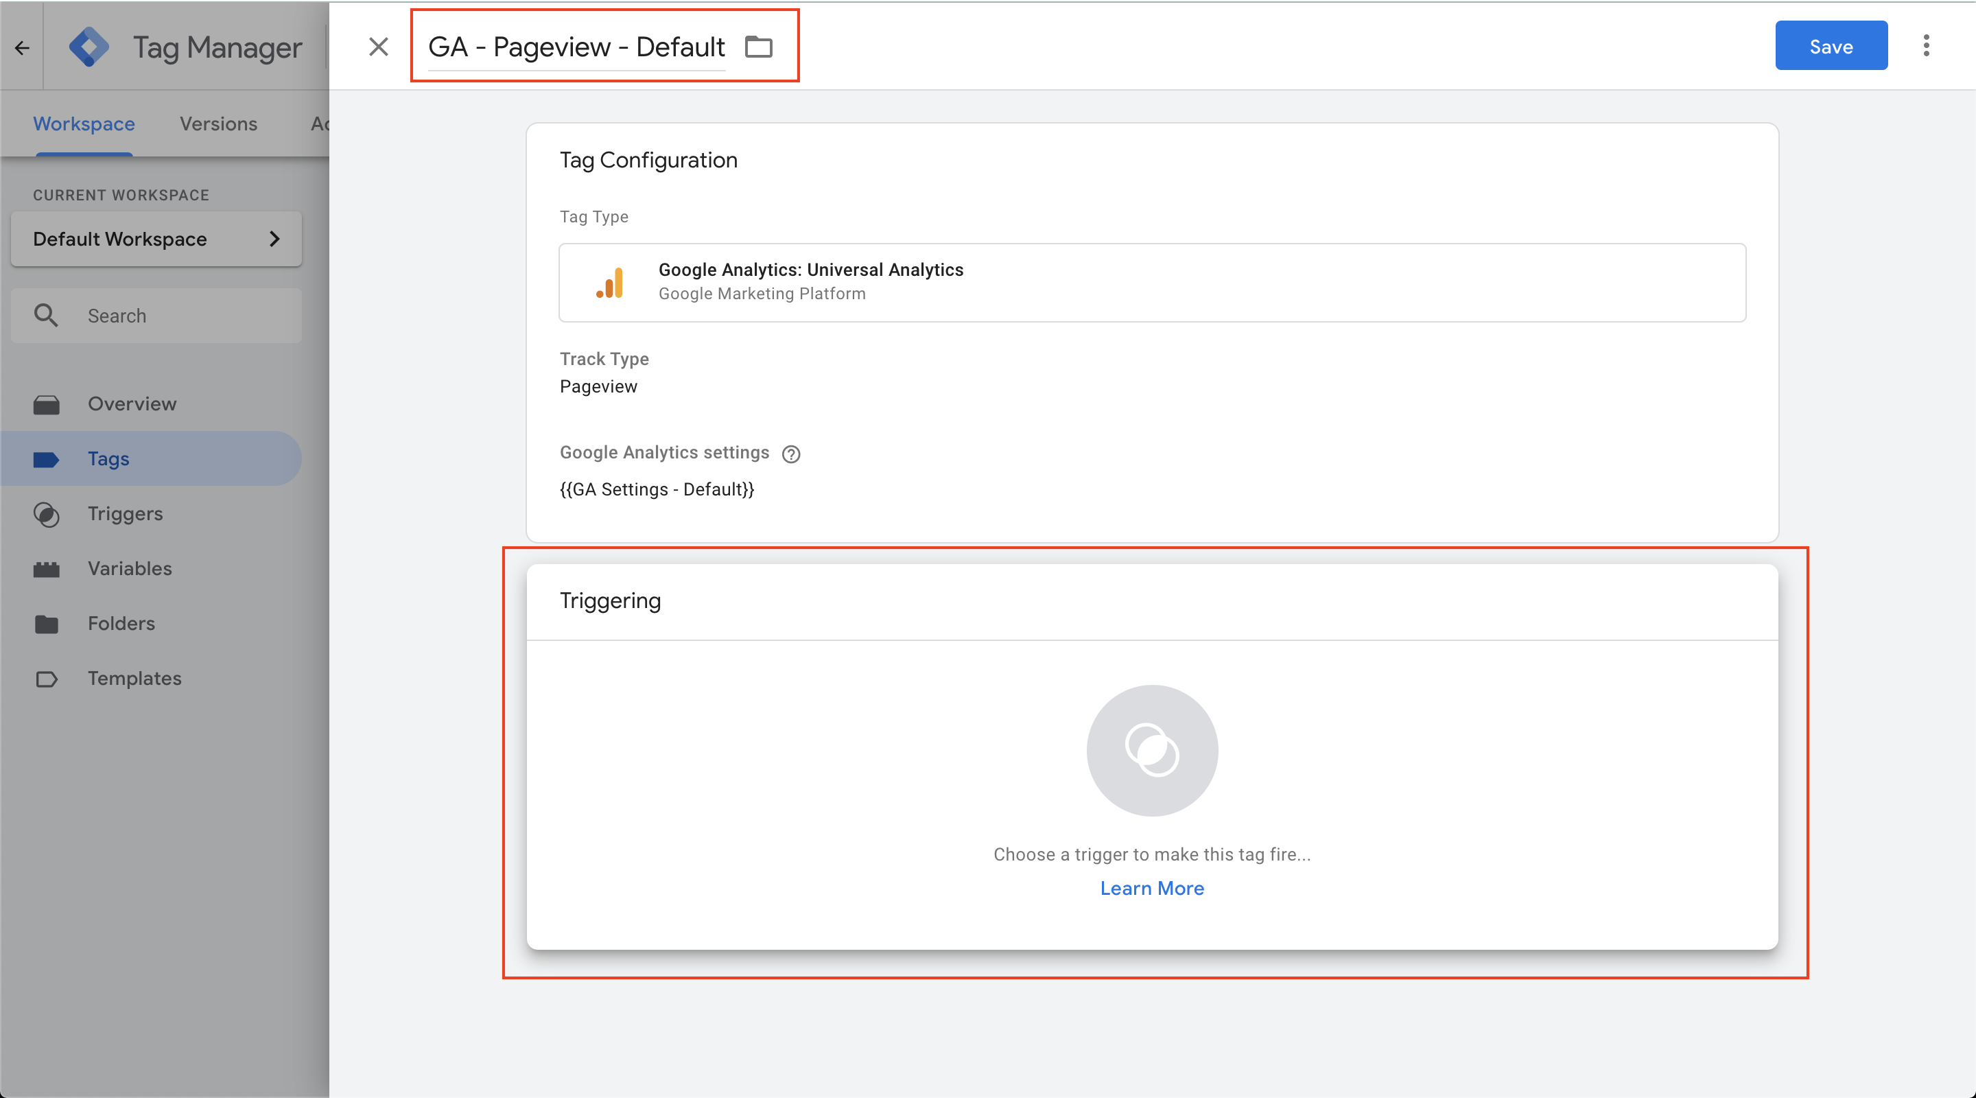Expand the Default Workspace selector
The width and height of the screenshot is (1976, 1098).
[156, 239]
